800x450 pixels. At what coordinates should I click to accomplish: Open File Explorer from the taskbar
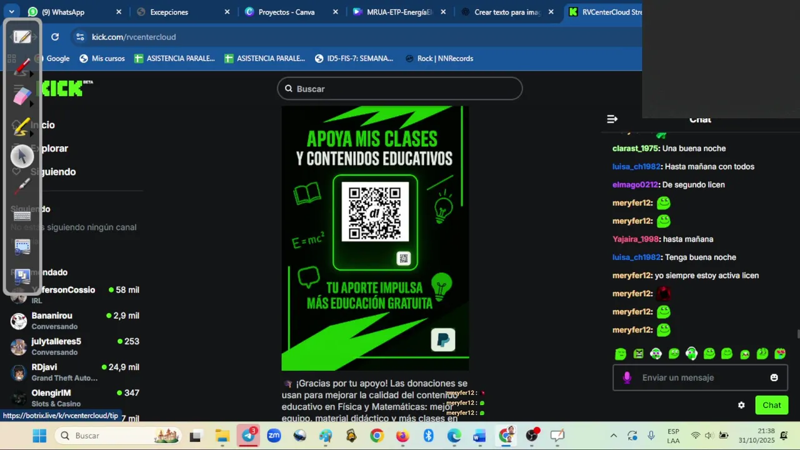222,436
